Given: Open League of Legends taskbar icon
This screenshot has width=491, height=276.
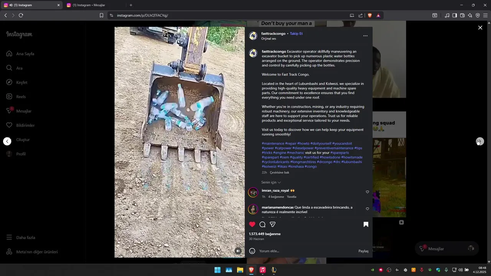Looking at the screenshot, I should 274,270.
